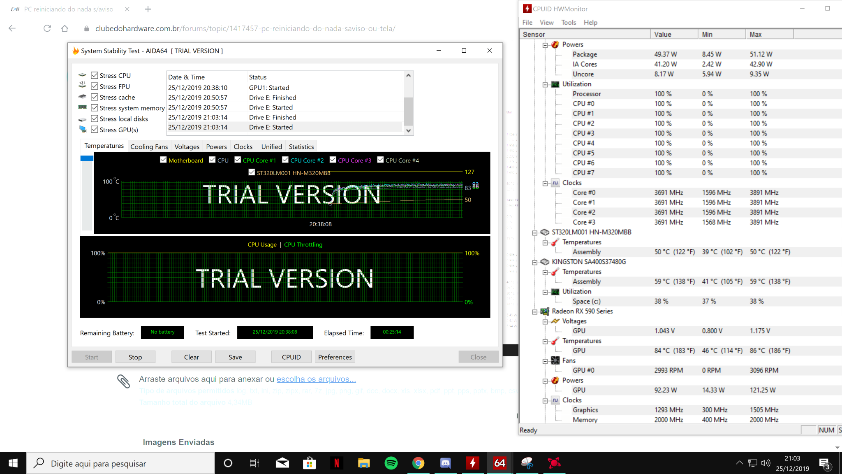The image size is (842, 474).
Task: Collapse KINGSTON SA400S37480G node
Action: (535, 262)
